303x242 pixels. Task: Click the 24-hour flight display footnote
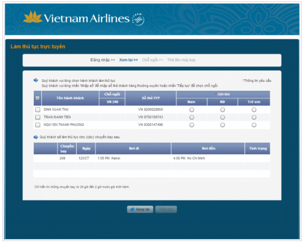click(82, 187)
